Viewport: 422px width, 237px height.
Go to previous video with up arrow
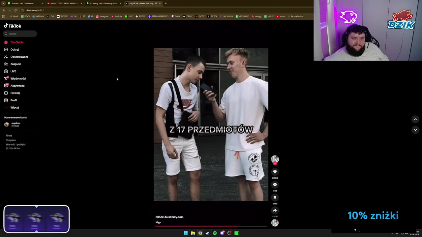(x=415, y=119)
